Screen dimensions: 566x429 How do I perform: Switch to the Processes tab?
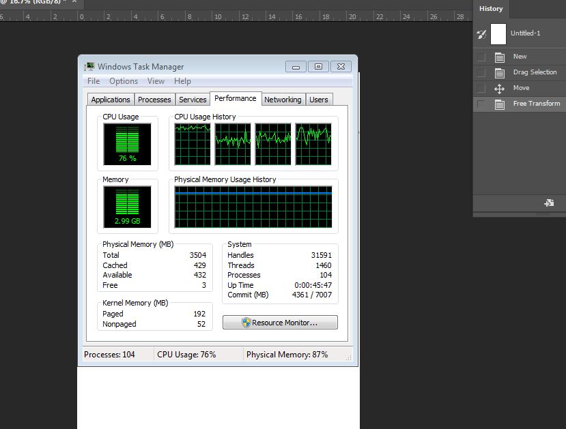click(x=154, y=100)
